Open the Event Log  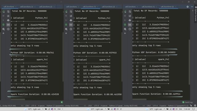187,102
